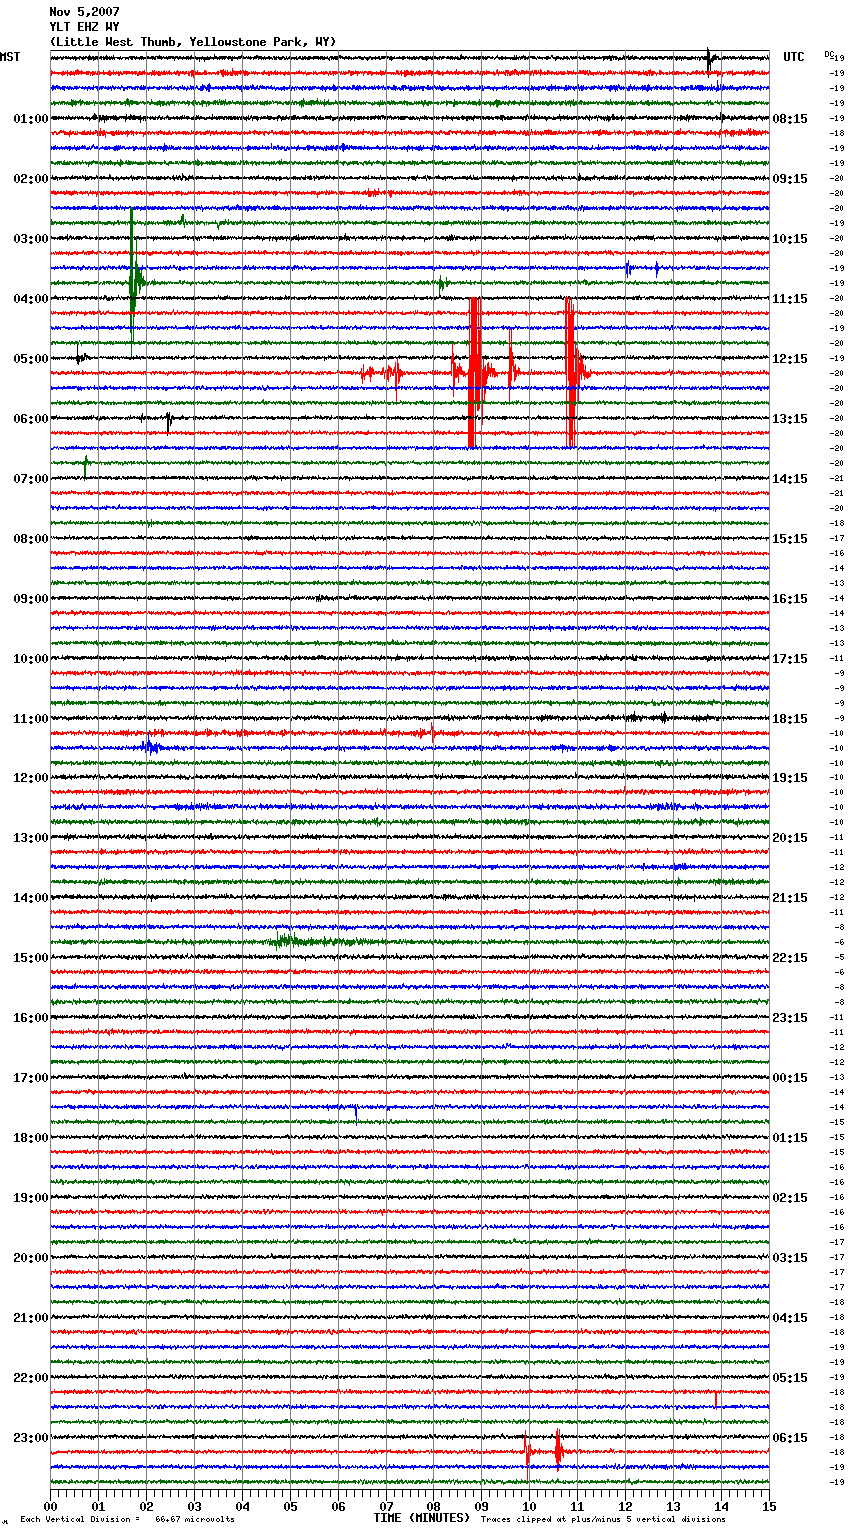
Task: Select the 04:00 MST row label
Action: [x=30, y=299]
